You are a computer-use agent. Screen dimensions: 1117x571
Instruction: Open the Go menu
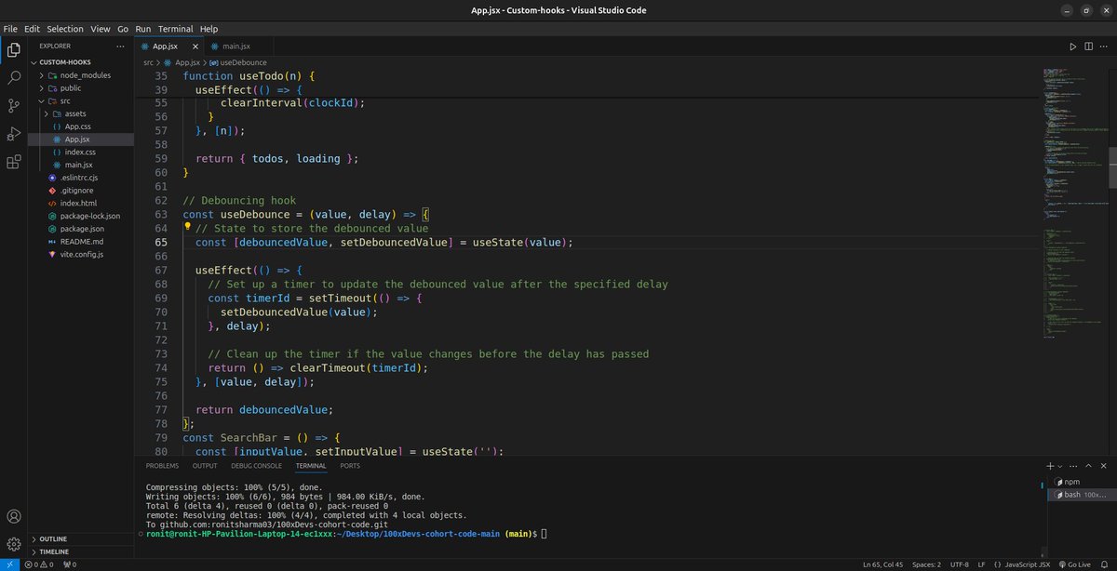[123, 29]
